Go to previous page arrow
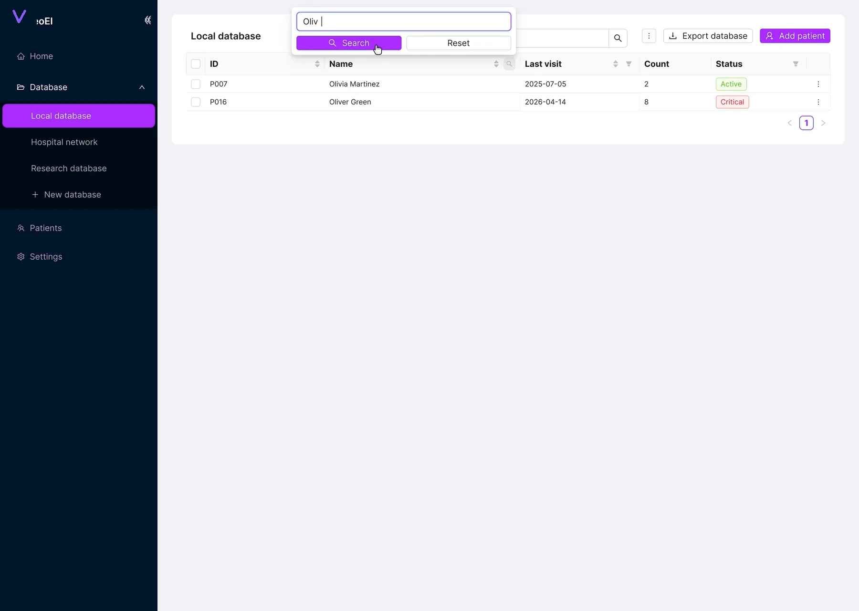 pyautogui.click(x=790, y=123)
